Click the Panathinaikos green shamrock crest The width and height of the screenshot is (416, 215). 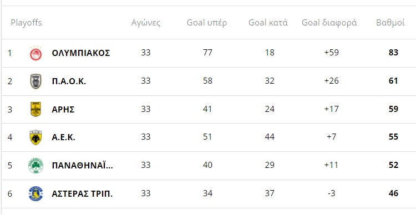[x=35, y=166]
